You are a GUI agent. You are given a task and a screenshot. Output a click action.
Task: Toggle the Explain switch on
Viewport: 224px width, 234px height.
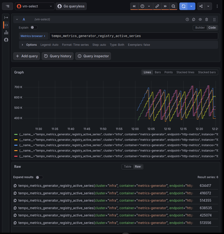click(x=34, y=28)
